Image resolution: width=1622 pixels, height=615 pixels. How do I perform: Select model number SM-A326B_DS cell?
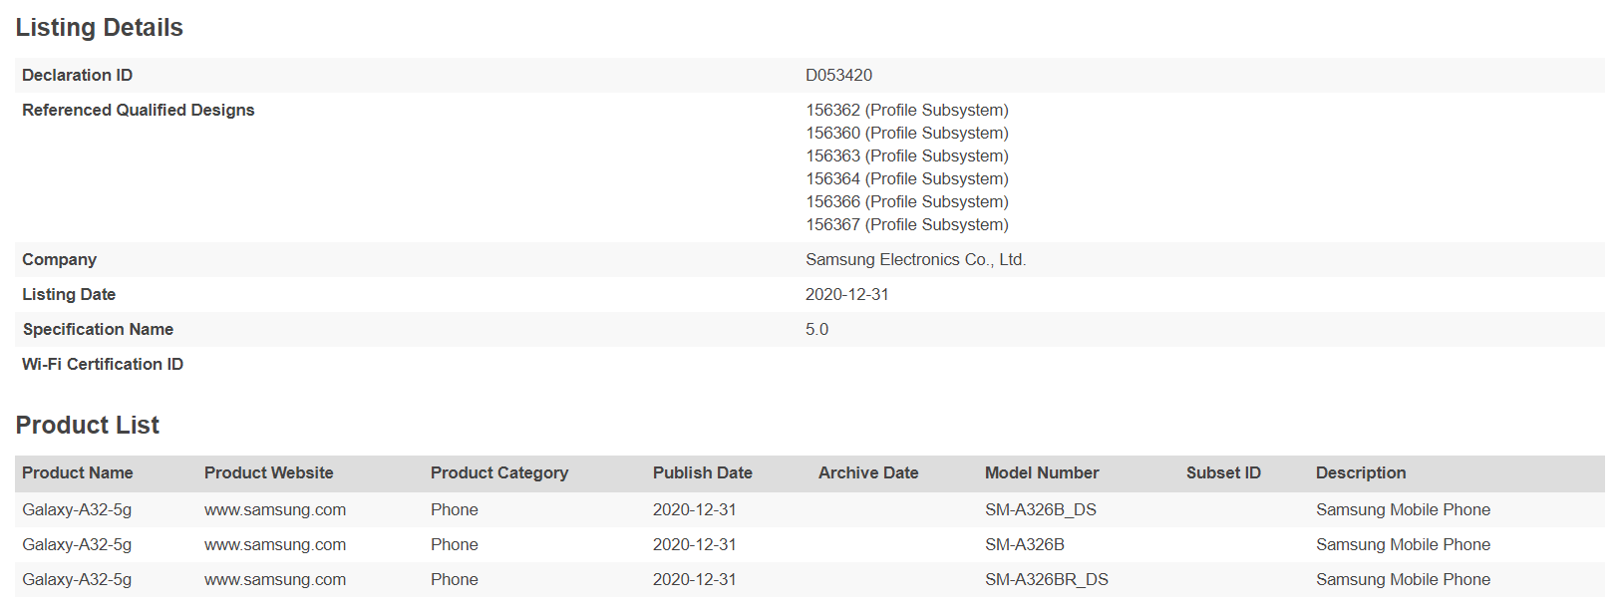[x=1041, y=509]
